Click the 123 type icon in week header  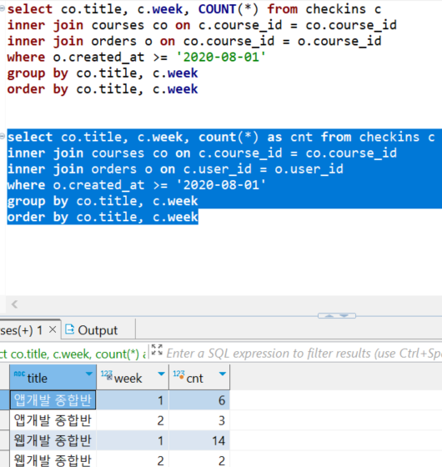tap(107, 374)
